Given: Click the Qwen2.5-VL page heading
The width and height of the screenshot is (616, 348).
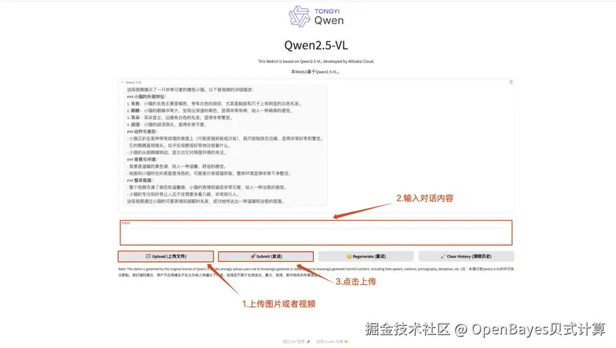Looking at the screenshot, I should (316, 45).
